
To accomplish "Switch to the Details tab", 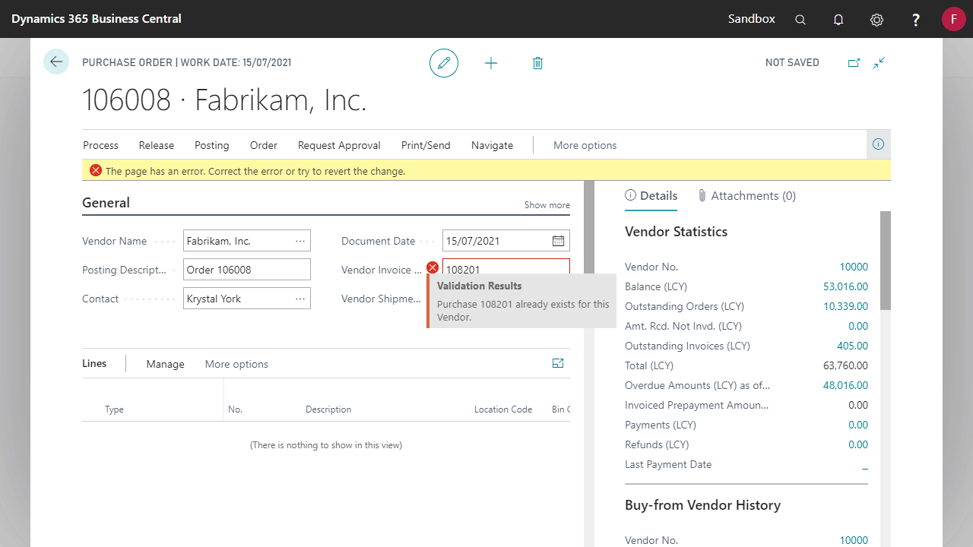I will coord(651,195).
